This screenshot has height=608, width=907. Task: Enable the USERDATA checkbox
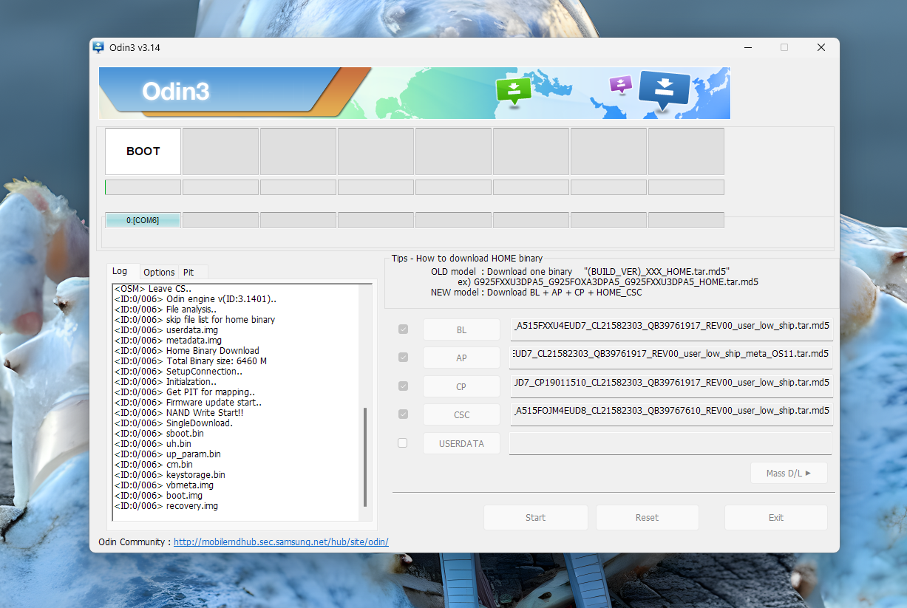point(403,443)
